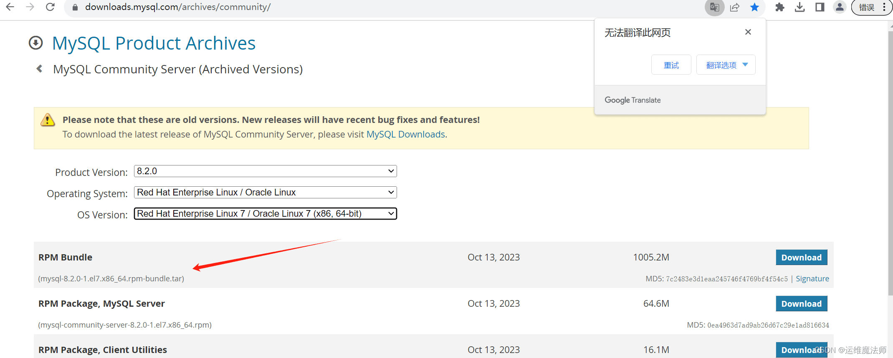Viewport: 893px width, 358px height.
Task: Download RPM Package, Client Utilities
Action: [x=802, y=350]
